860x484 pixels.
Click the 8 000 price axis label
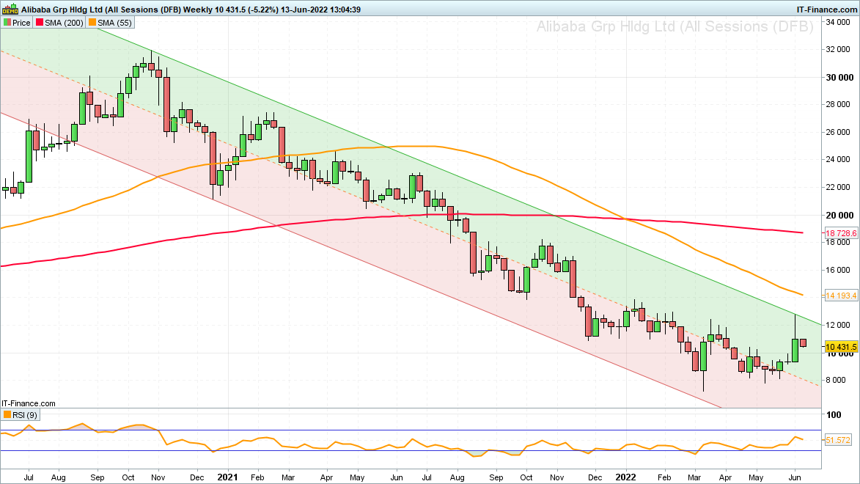(835, 381)
